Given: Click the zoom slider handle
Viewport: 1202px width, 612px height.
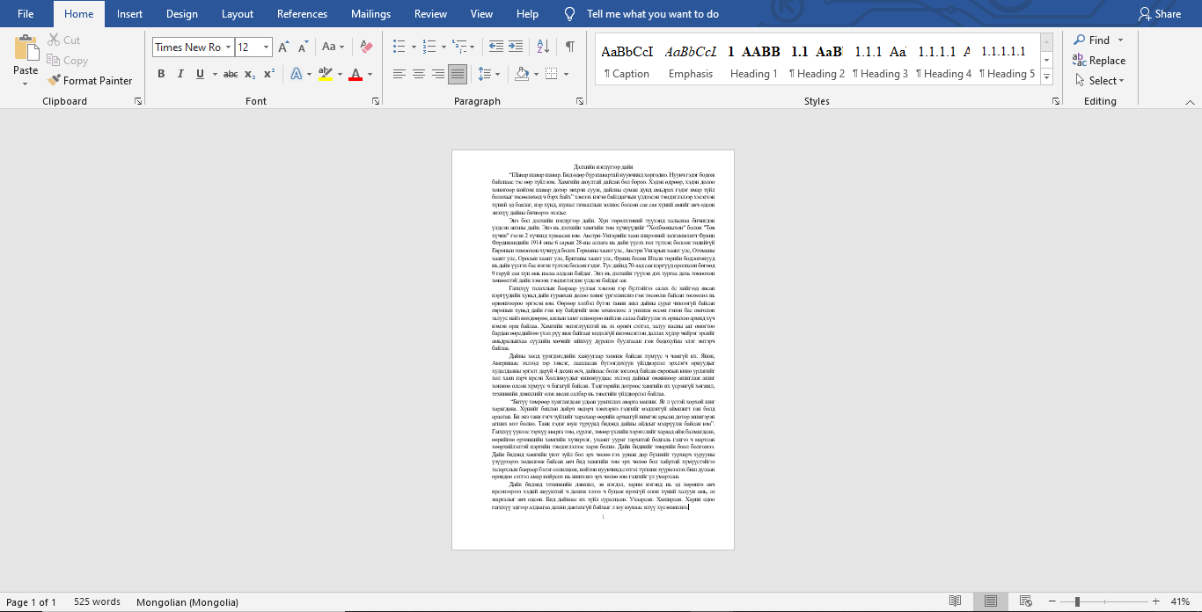Looking at the screenshot, I should pyautogui.click(x=1077, y=601).
